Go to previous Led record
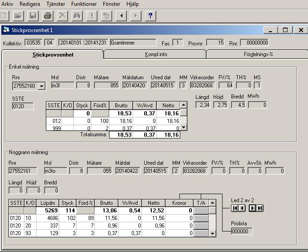 coord(242,208)
